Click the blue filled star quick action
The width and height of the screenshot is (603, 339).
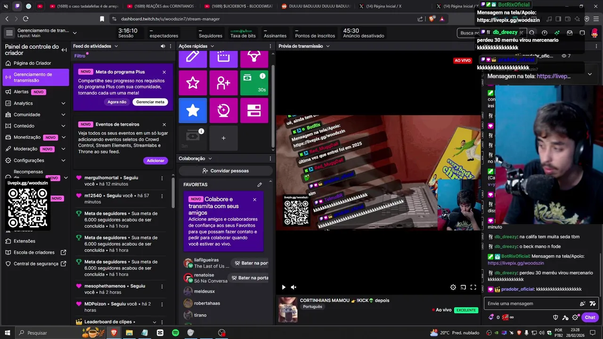coord(193,110)
